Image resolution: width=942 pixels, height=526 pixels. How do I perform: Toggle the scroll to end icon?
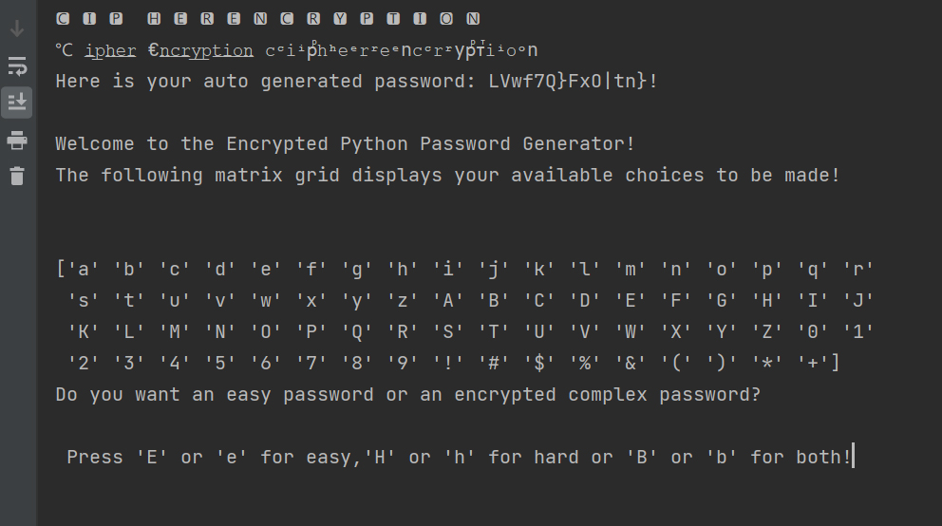coord(17,102)
